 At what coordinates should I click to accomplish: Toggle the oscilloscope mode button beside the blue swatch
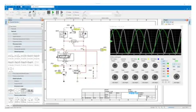pos(164,69)
